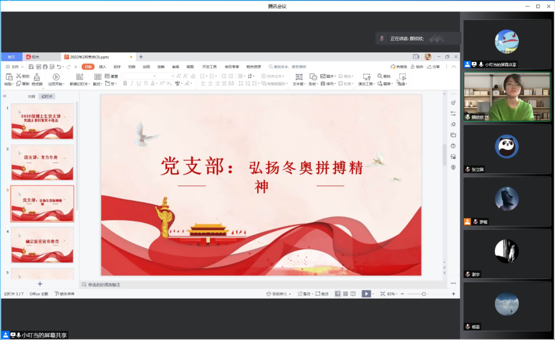
Task: Click the print icon in quick toolbar
Action: point(45,67)
